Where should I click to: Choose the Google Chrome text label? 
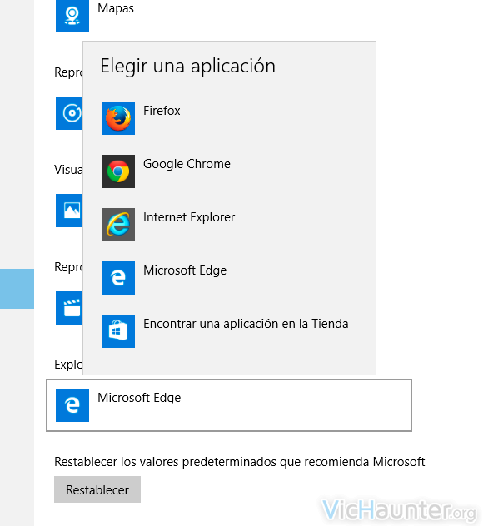(187, 164)
